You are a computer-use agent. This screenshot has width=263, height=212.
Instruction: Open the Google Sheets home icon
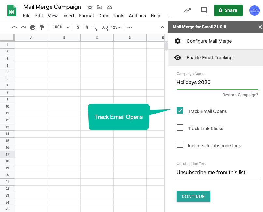(12, 10)
